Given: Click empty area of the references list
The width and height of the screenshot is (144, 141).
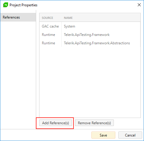Looking at the screenshot, I should coord(90,82).
